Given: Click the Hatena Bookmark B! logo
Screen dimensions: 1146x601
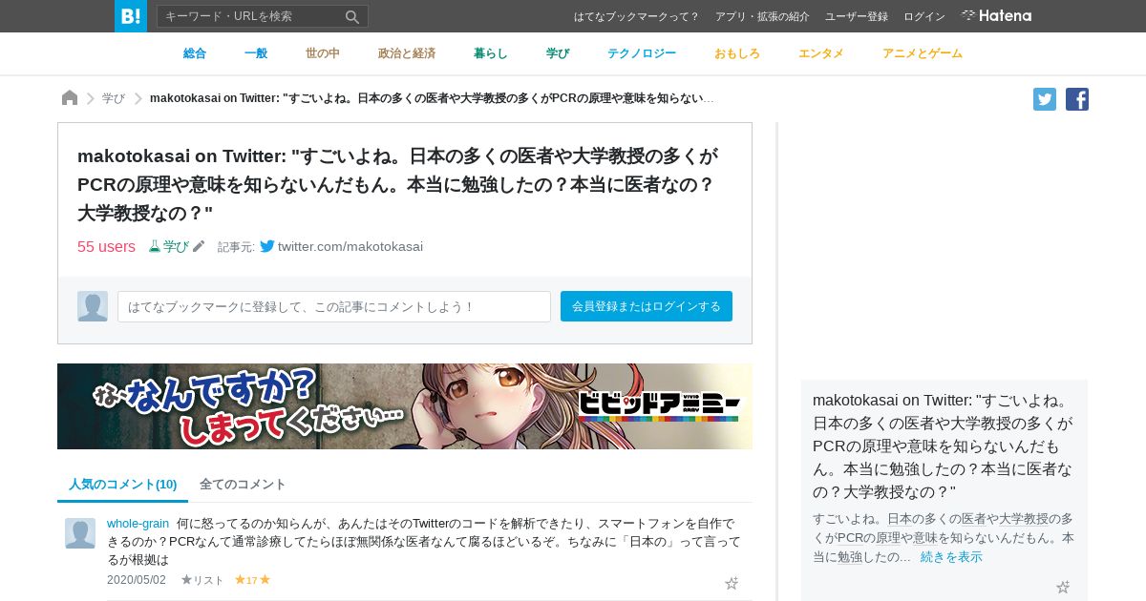Looking at the screenshot, I should click(131, 16).
